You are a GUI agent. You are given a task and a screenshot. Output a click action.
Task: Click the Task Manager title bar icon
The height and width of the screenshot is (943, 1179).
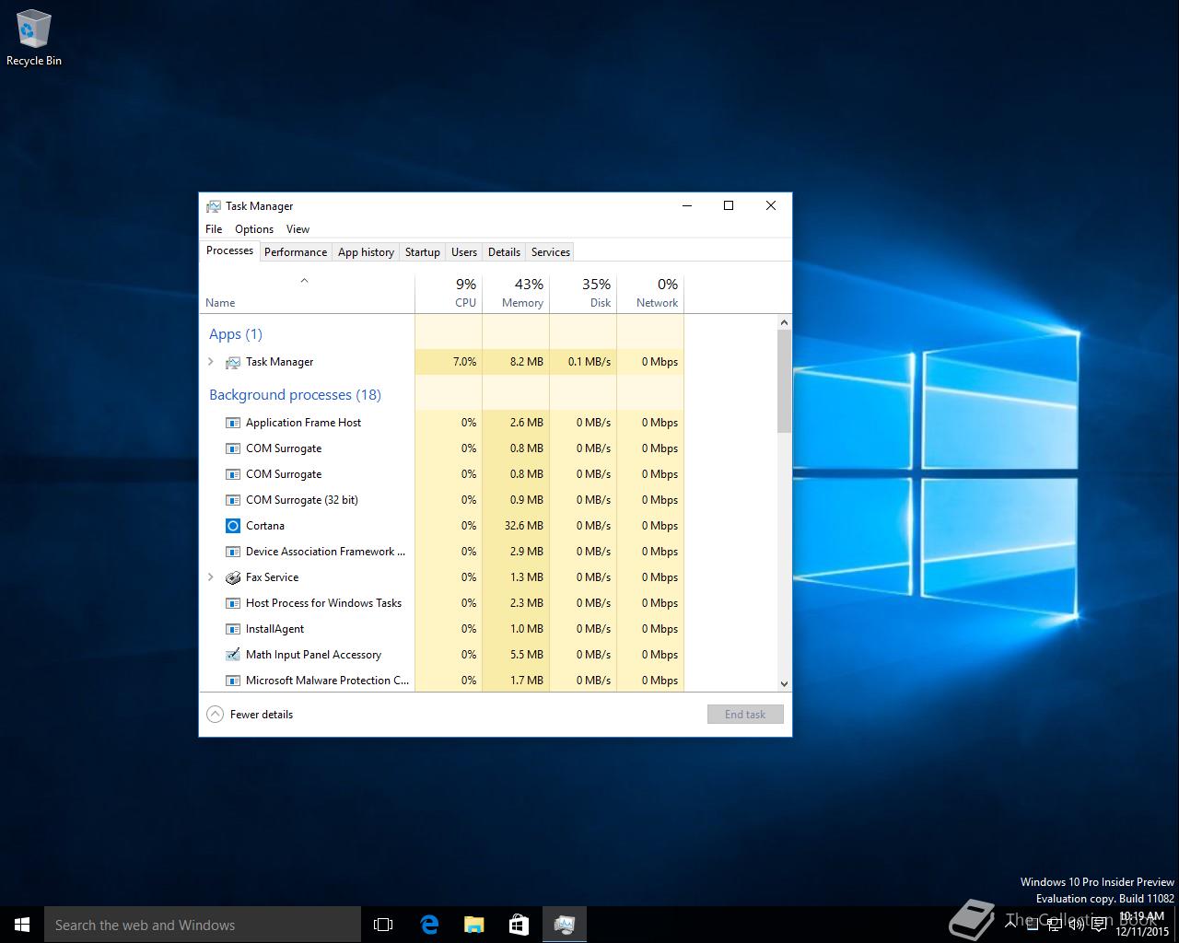(x=214, y=206)
